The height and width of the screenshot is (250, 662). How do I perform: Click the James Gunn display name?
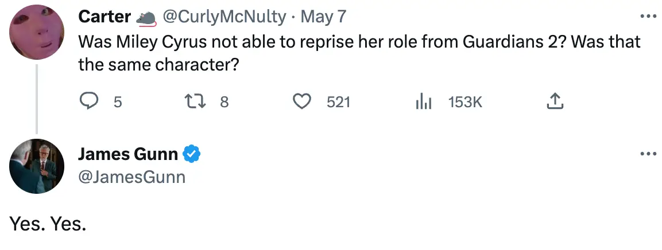point(127,154)
